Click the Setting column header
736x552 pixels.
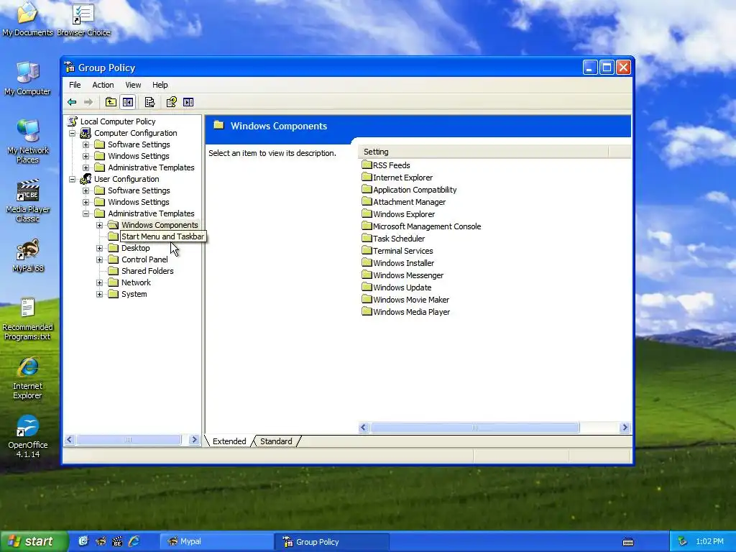click(x=483, y=152)
